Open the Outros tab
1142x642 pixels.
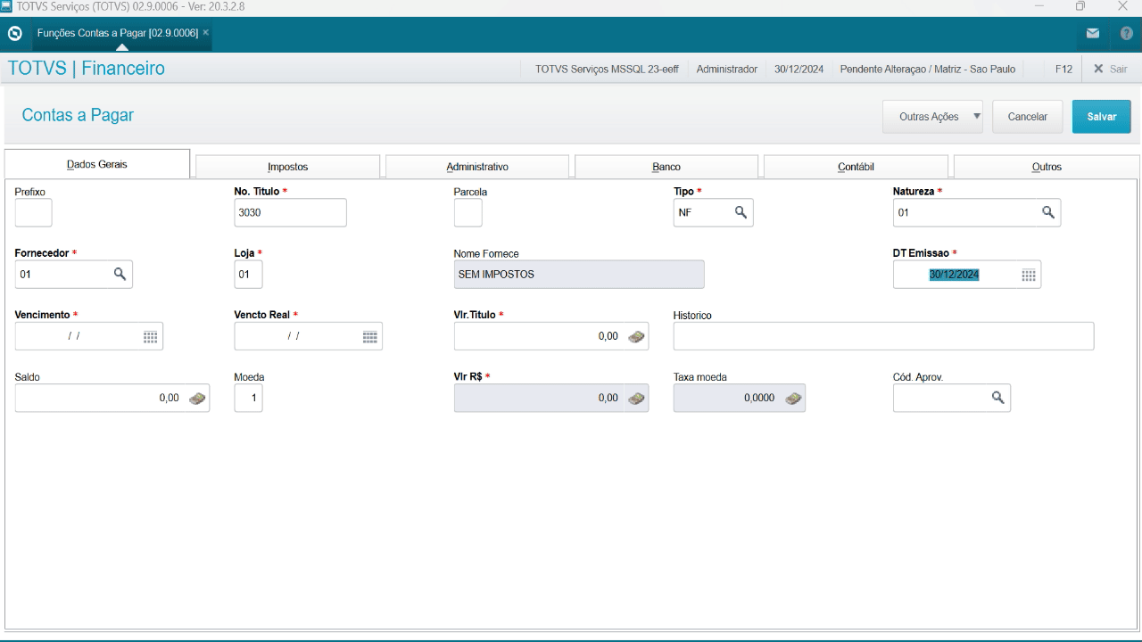pos(1047,167)
